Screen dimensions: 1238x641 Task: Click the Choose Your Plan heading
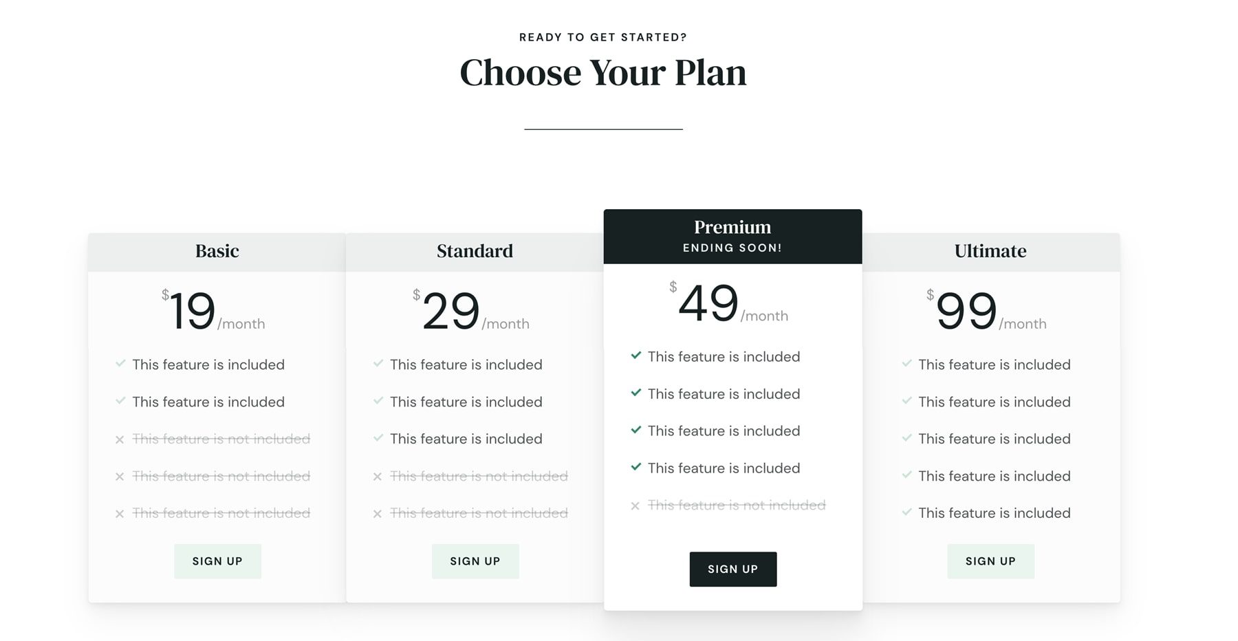click(x=602, y=72)
